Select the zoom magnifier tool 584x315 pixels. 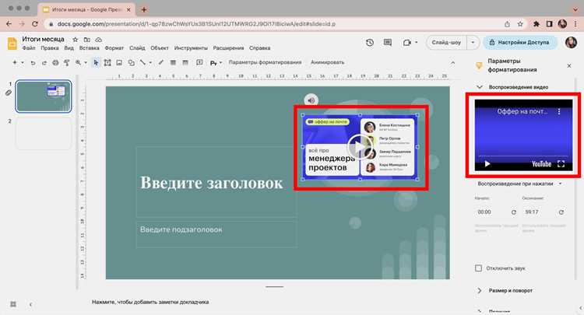(x=78, y=63)
